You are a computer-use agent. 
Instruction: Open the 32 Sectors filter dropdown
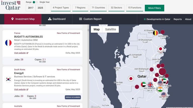tap(116, 8)
